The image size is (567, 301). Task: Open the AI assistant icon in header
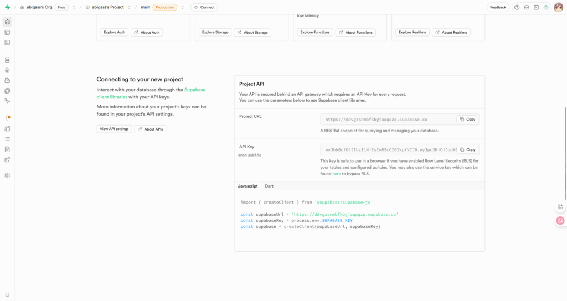546,7
